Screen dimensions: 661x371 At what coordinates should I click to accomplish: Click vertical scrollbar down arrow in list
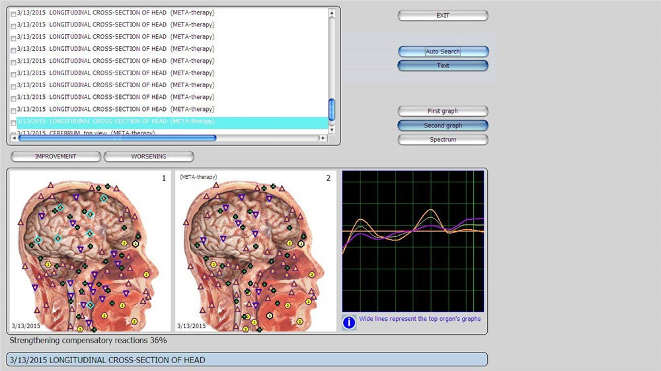click(332, 130)
